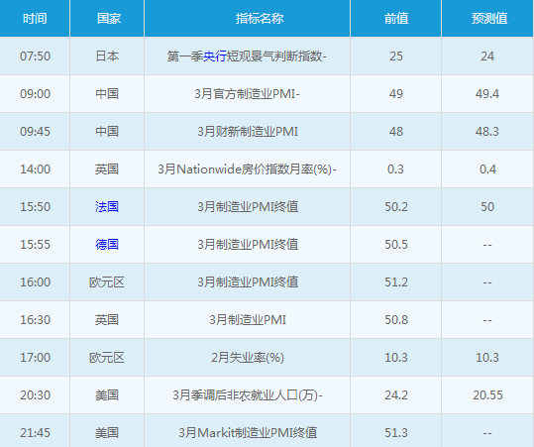Click the 3月Nationwide房价指数月率 indicator
Screen dimensions: 534x447
click(247, 168)
